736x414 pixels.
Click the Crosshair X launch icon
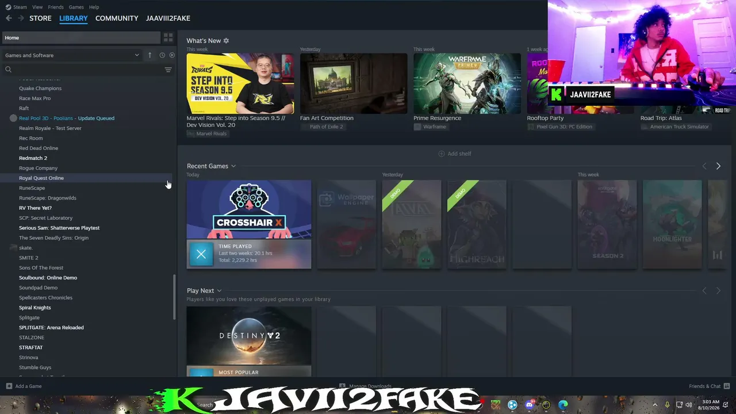point(201,254)
